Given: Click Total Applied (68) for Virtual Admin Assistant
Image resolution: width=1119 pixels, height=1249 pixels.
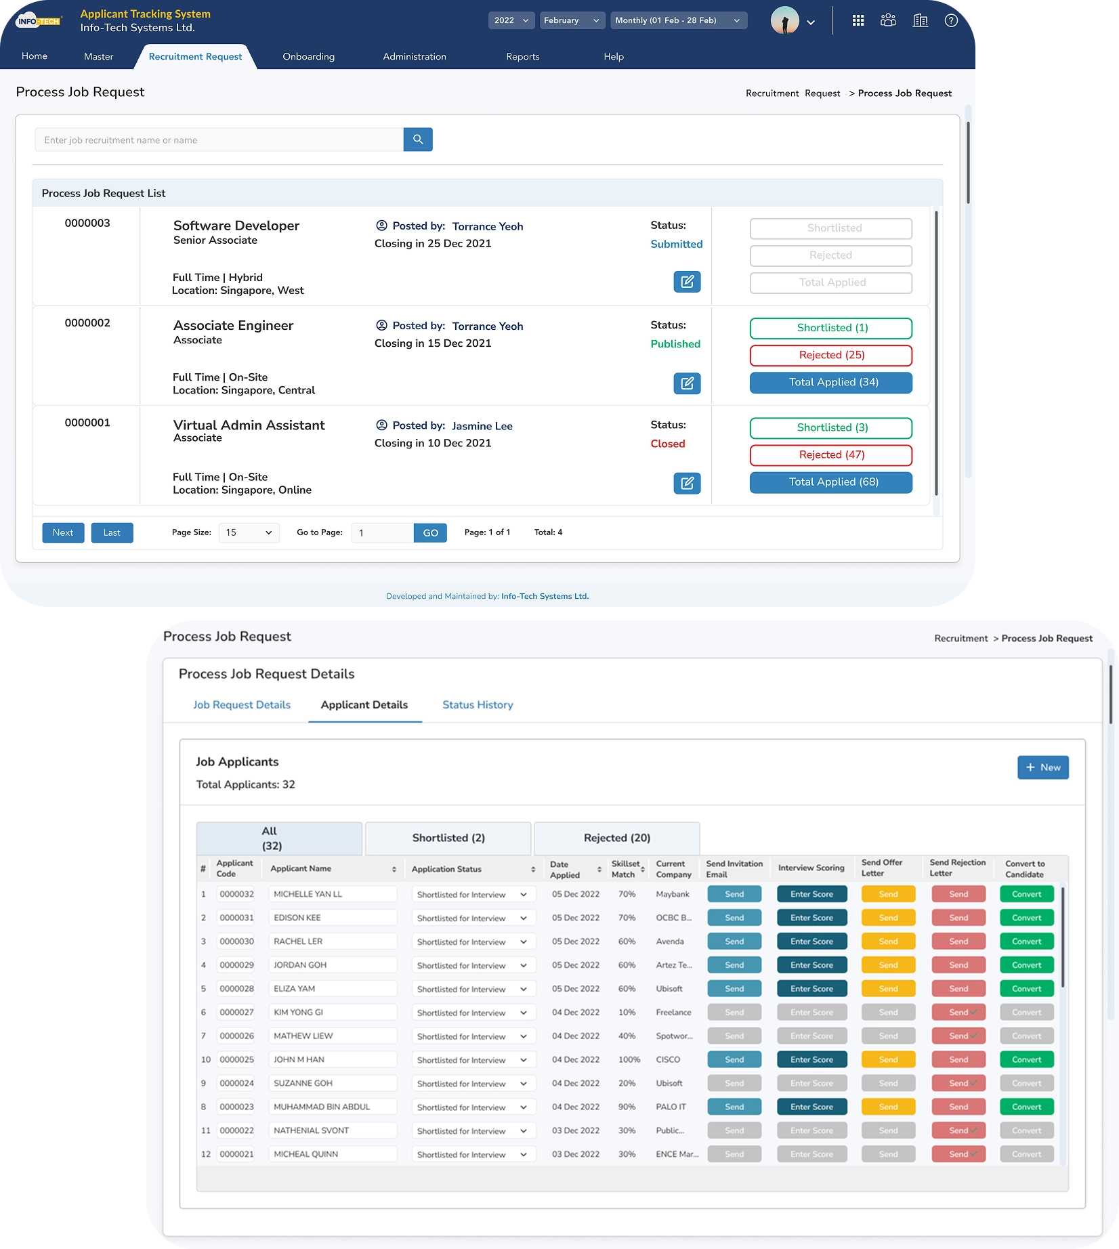Looking at the screenshot, I should coord(830,482).
